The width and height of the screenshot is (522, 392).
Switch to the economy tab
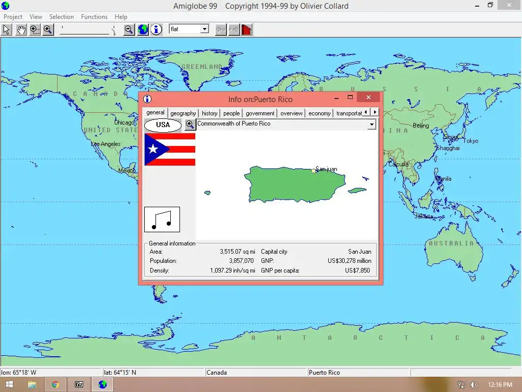pyautogui.click(x=319, y=113)
